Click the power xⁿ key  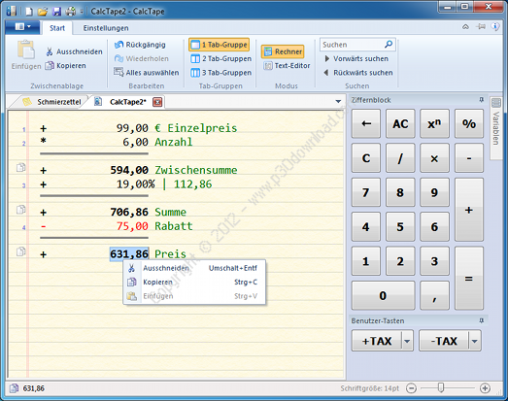tap(434, 123)
